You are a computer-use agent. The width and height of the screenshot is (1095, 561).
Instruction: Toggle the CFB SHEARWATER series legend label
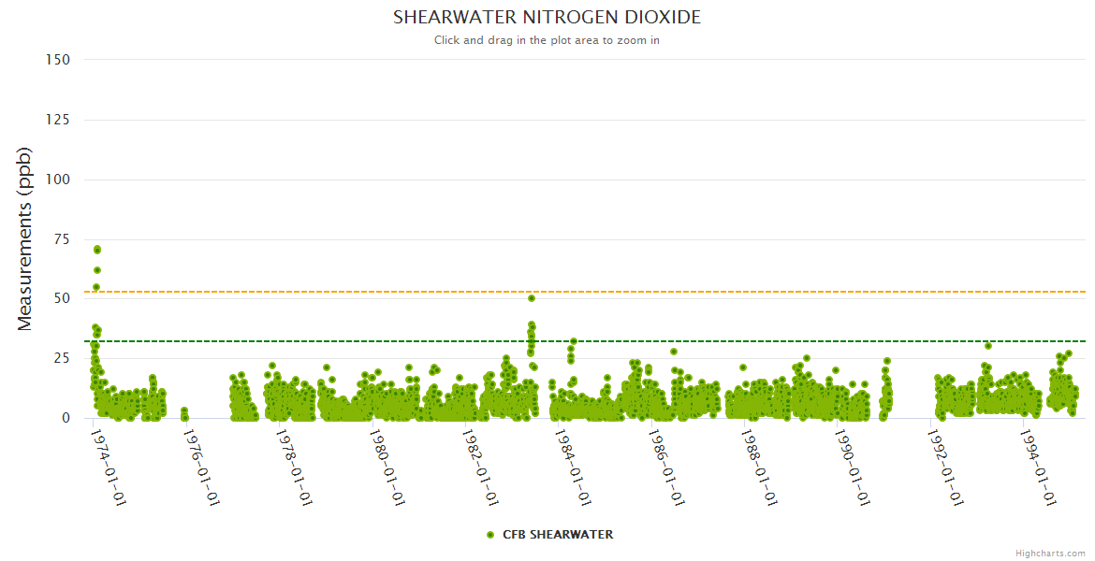tap(558, 535)
